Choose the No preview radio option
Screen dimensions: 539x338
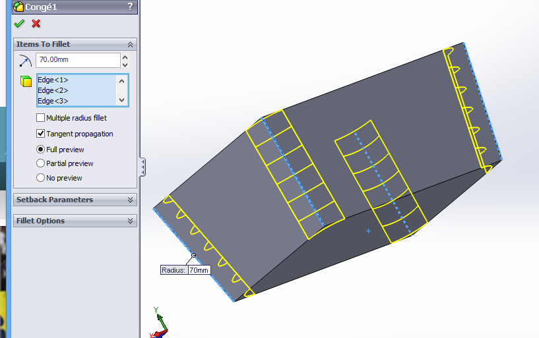[x=41, y=178]
